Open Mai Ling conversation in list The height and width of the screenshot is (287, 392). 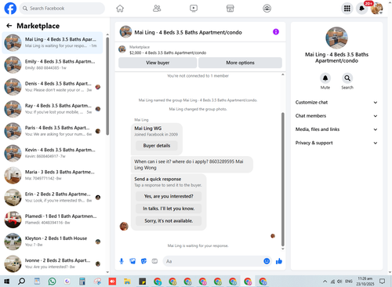(53, 42)
